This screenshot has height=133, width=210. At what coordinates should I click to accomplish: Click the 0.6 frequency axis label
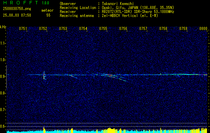click(3, 126)
